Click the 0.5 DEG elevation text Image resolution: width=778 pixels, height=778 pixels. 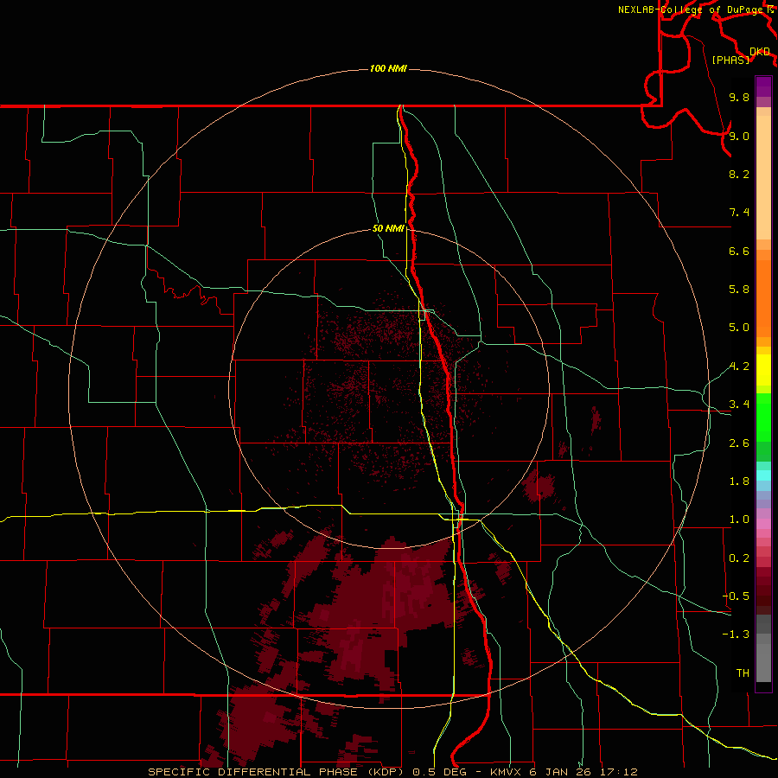point(439,772)
